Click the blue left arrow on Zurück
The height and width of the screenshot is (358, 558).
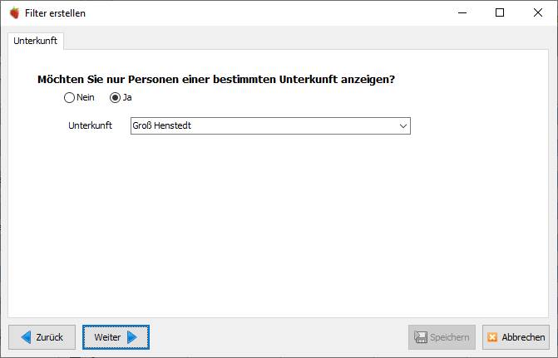(26, 337)
